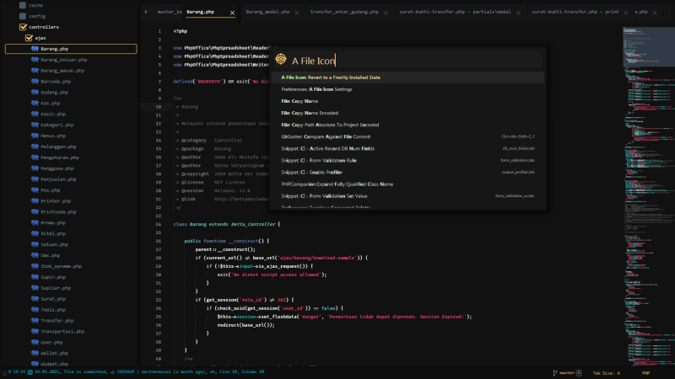This screenshot has height=379, width=675.
Task: Click the PHP icon beside Promo.php
Action: [x=35, y=222]
